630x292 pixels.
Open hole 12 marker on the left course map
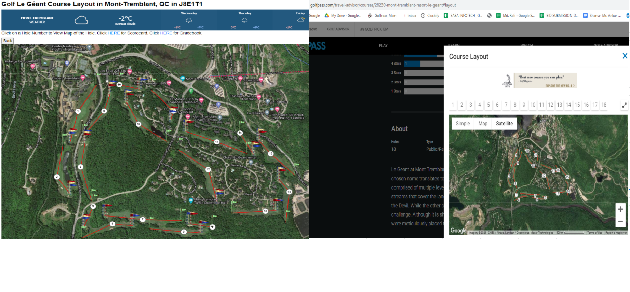pyautogui.click(x=208, y=169)
